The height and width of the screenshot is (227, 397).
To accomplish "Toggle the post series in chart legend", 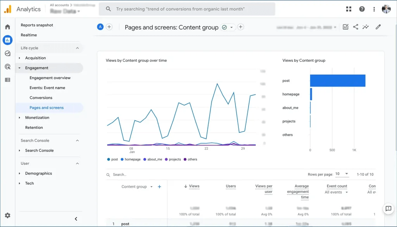I will [112, 159].
